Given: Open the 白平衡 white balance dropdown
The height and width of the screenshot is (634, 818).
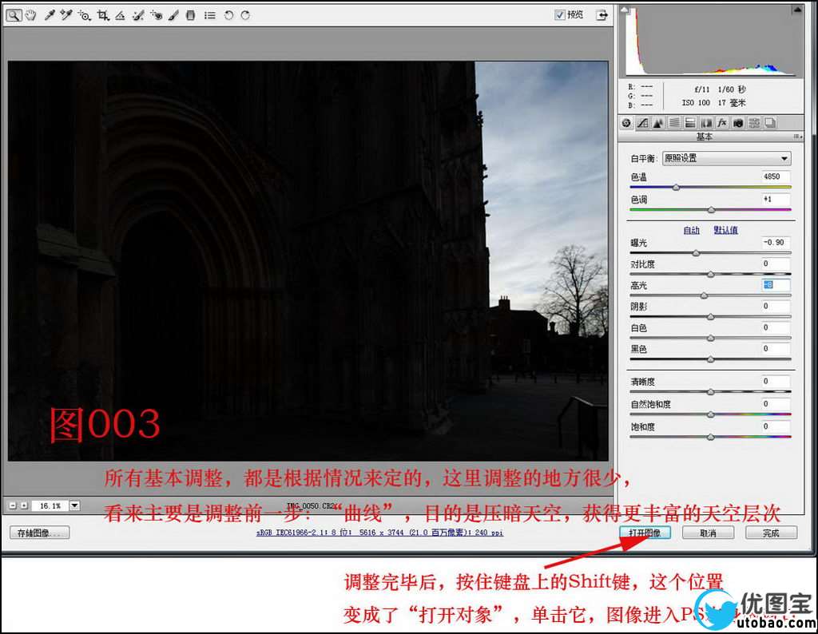Looking at the screenshot, I should click(x=727, y=158).
